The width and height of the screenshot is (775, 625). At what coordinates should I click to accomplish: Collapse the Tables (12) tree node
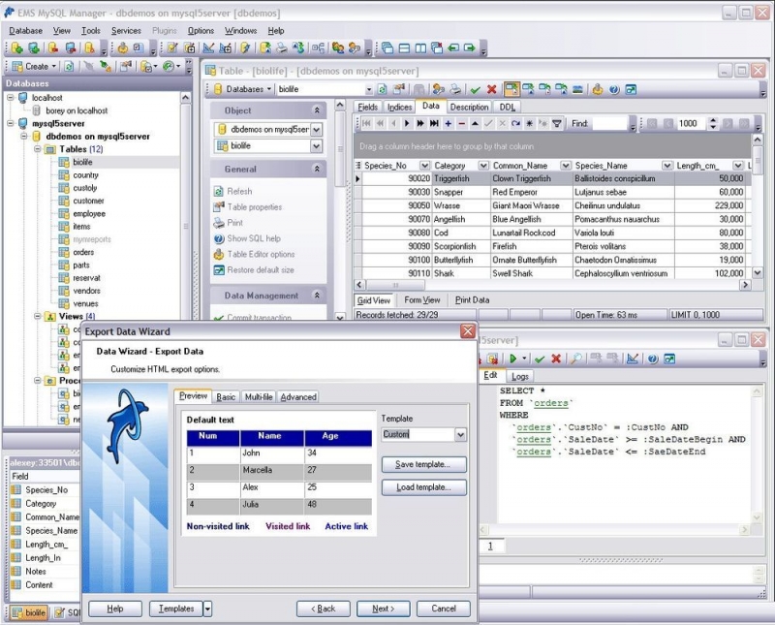click(38, 149)
